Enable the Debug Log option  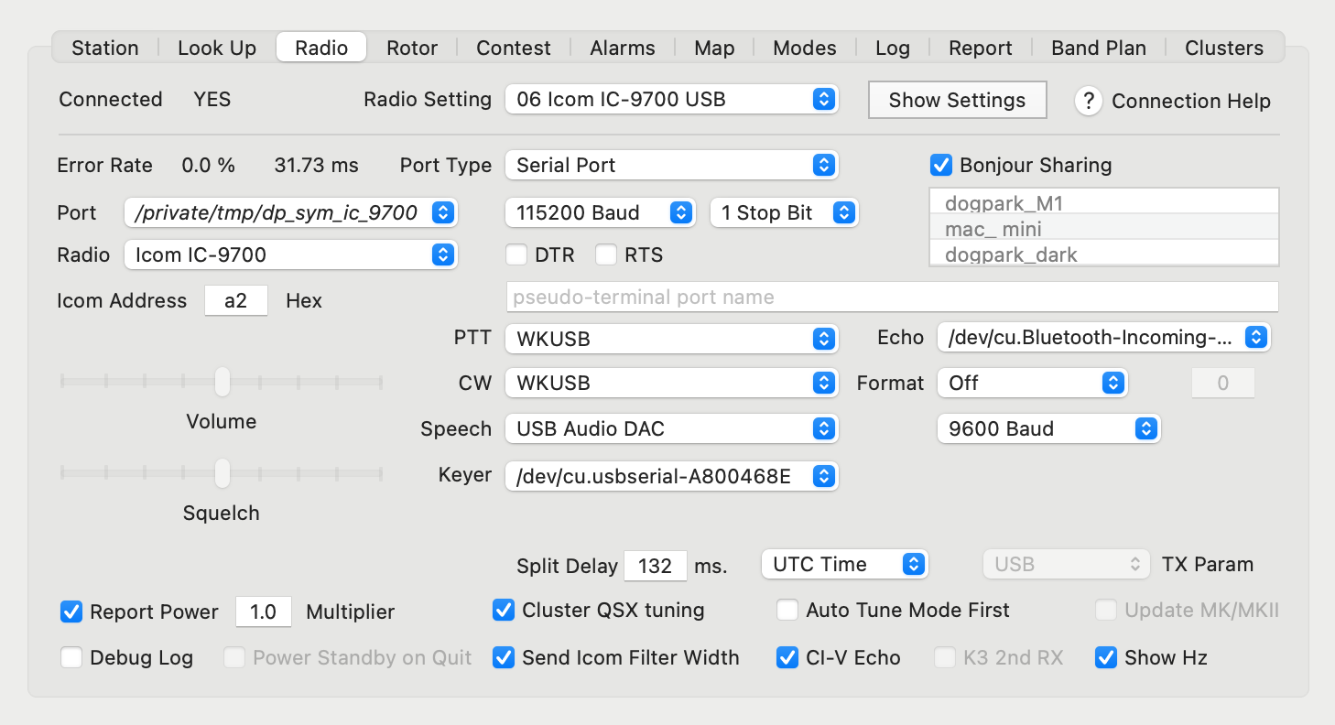pyautogui.click(x=71, y=657)
